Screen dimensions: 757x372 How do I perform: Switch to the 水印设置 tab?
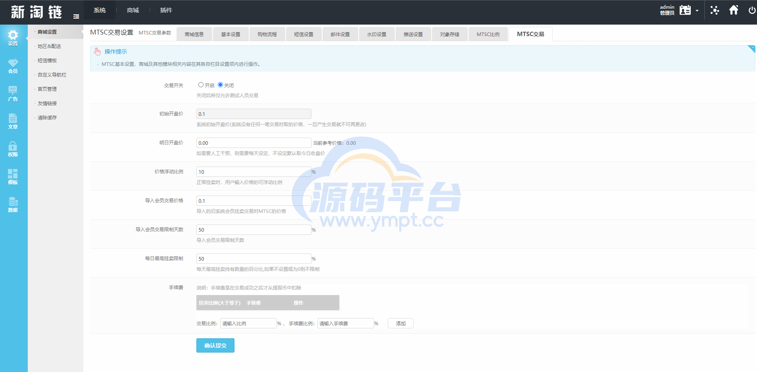377,35
